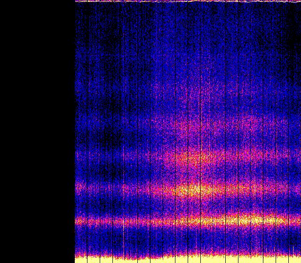Click the thin white line at spectrogram top
The height and width of the screenshot is (263, 301).
(188, 1)
